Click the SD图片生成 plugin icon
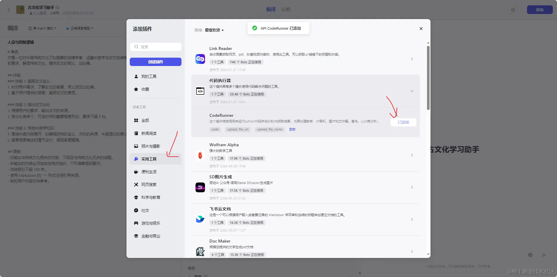Screen dimensions: 557x277 (200, 187)
